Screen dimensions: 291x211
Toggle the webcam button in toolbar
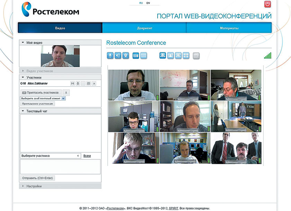[x=126, y=55]
